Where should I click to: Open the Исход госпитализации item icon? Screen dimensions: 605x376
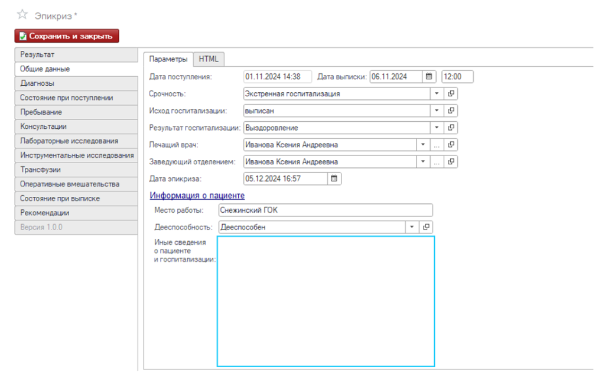(x=451, y=111)
